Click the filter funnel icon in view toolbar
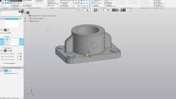The height and width of the screenshot is (99, 176). click(122, 10)
